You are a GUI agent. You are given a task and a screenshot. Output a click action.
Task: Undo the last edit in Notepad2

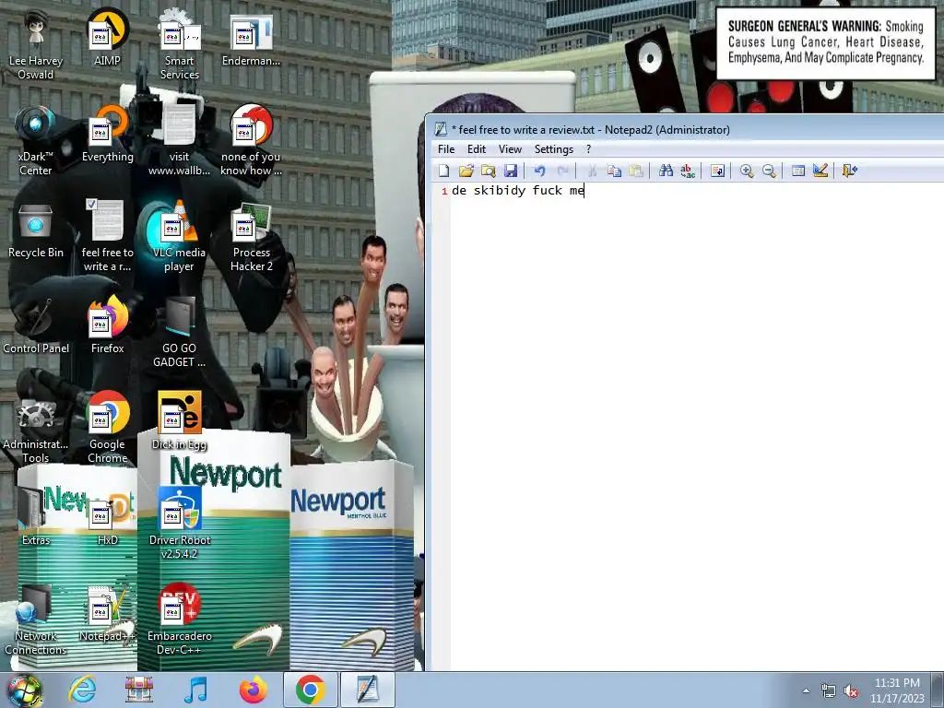coord(539,171)
